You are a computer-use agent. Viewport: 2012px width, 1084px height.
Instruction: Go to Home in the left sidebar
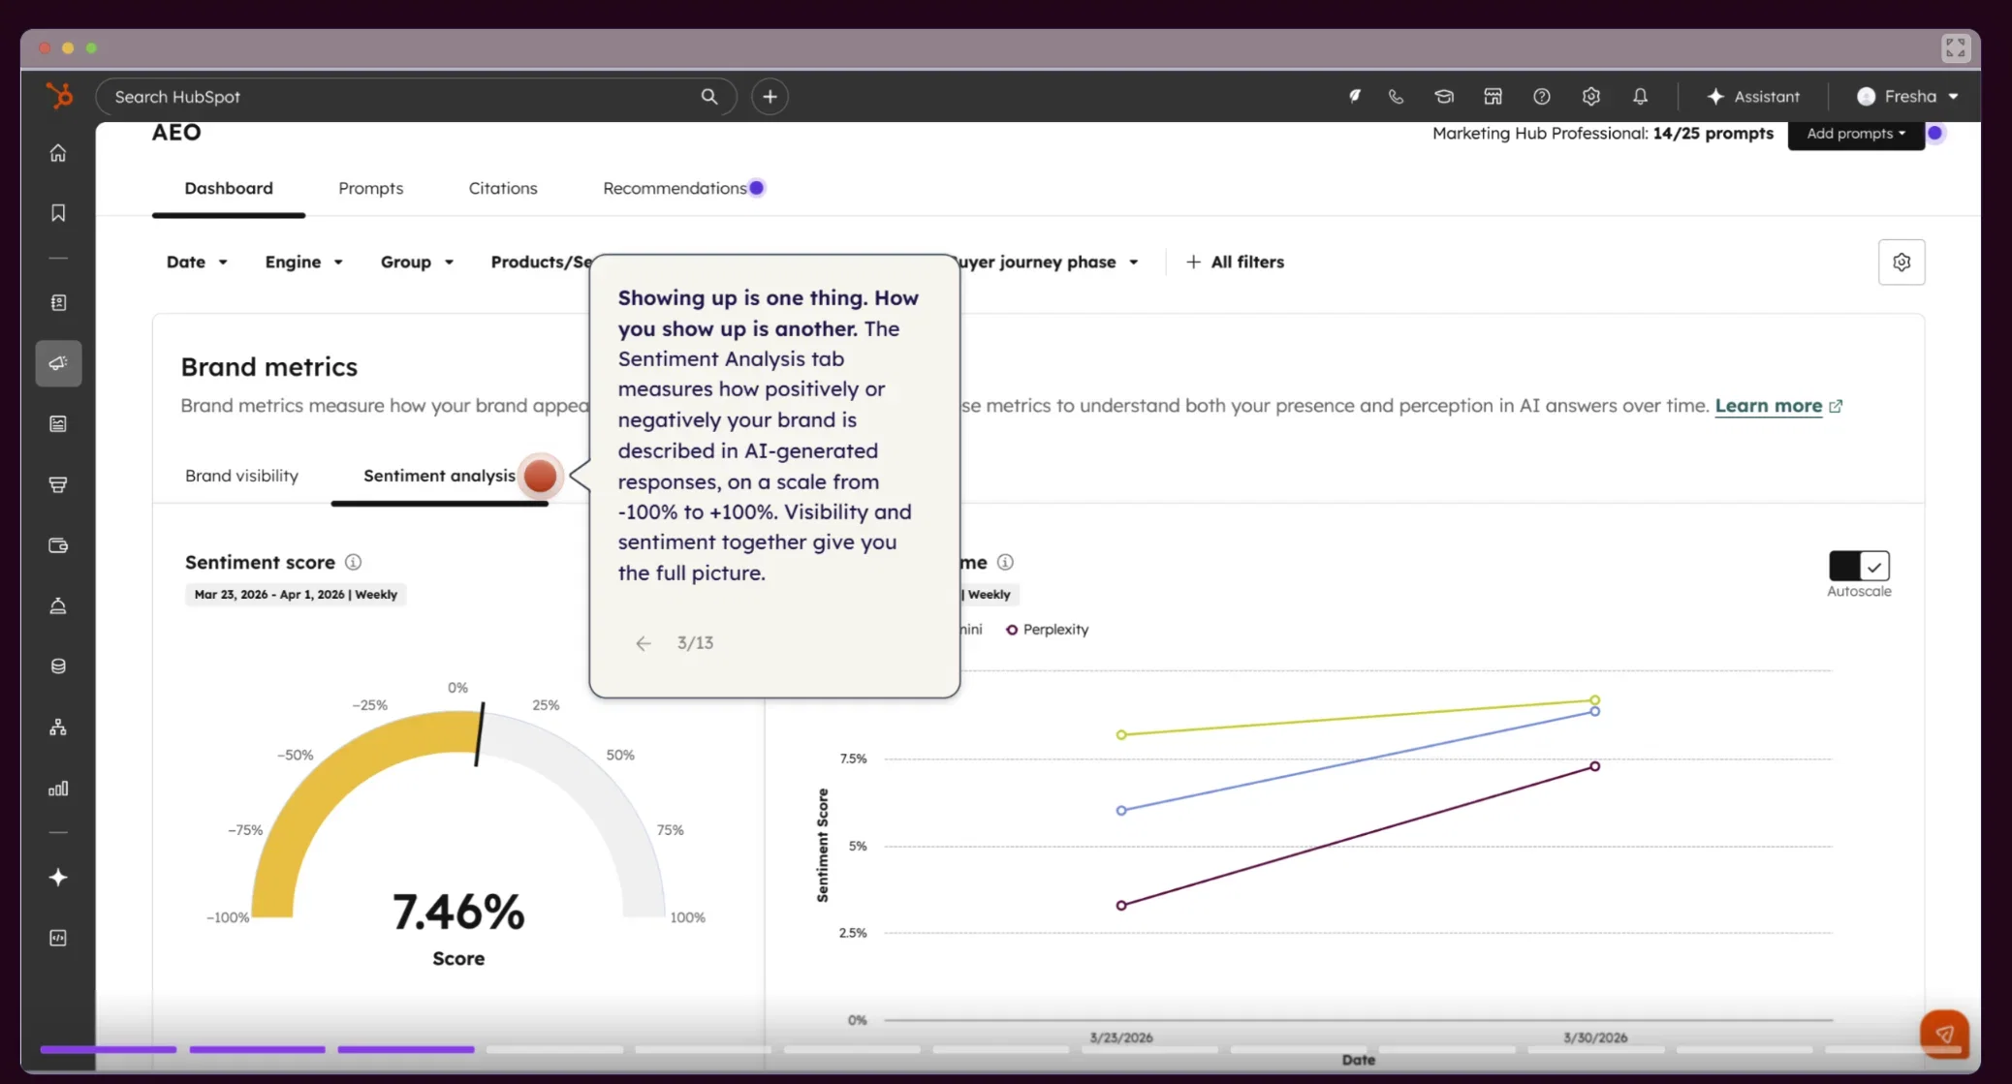coord(58,153)
